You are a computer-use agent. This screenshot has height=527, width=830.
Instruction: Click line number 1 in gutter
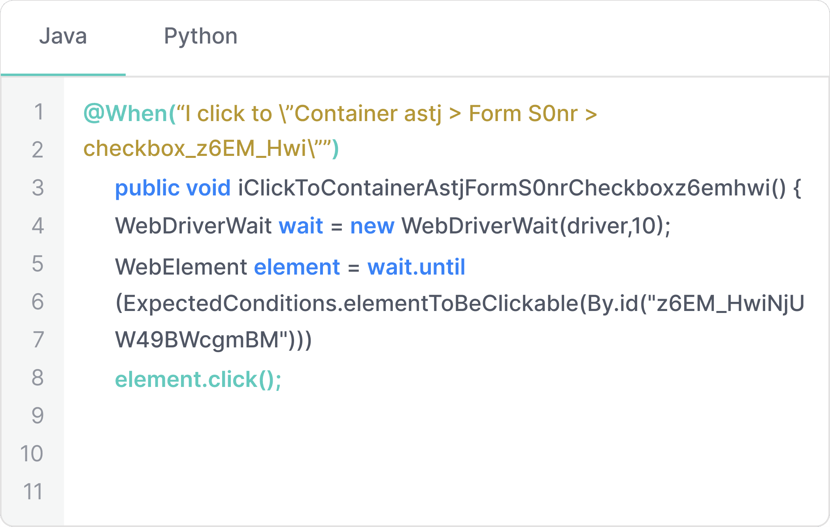pyautogui.click(x=38, y=112)
